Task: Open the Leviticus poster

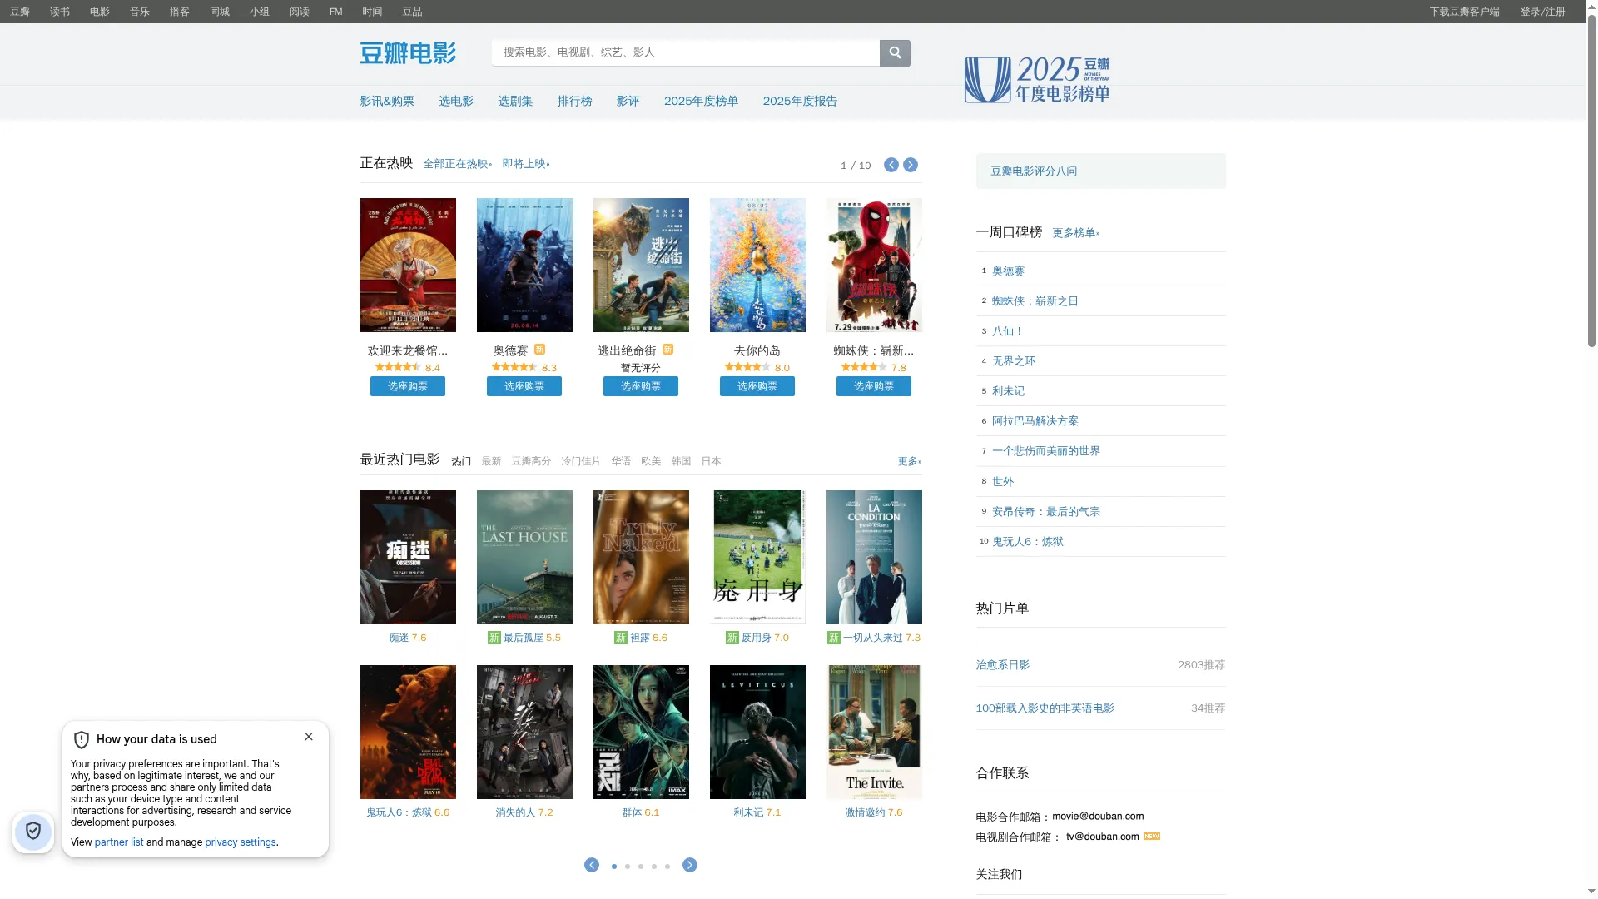Action: coord(757,732)
